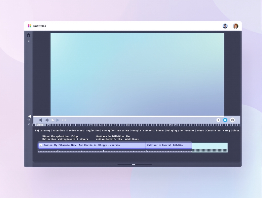262x198 pixels.
Task: Open the three-dot more options menu
Action: pos(64,120)
